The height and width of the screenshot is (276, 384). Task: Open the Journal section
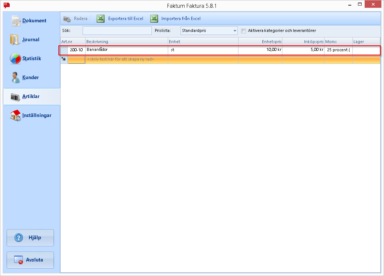32,40
